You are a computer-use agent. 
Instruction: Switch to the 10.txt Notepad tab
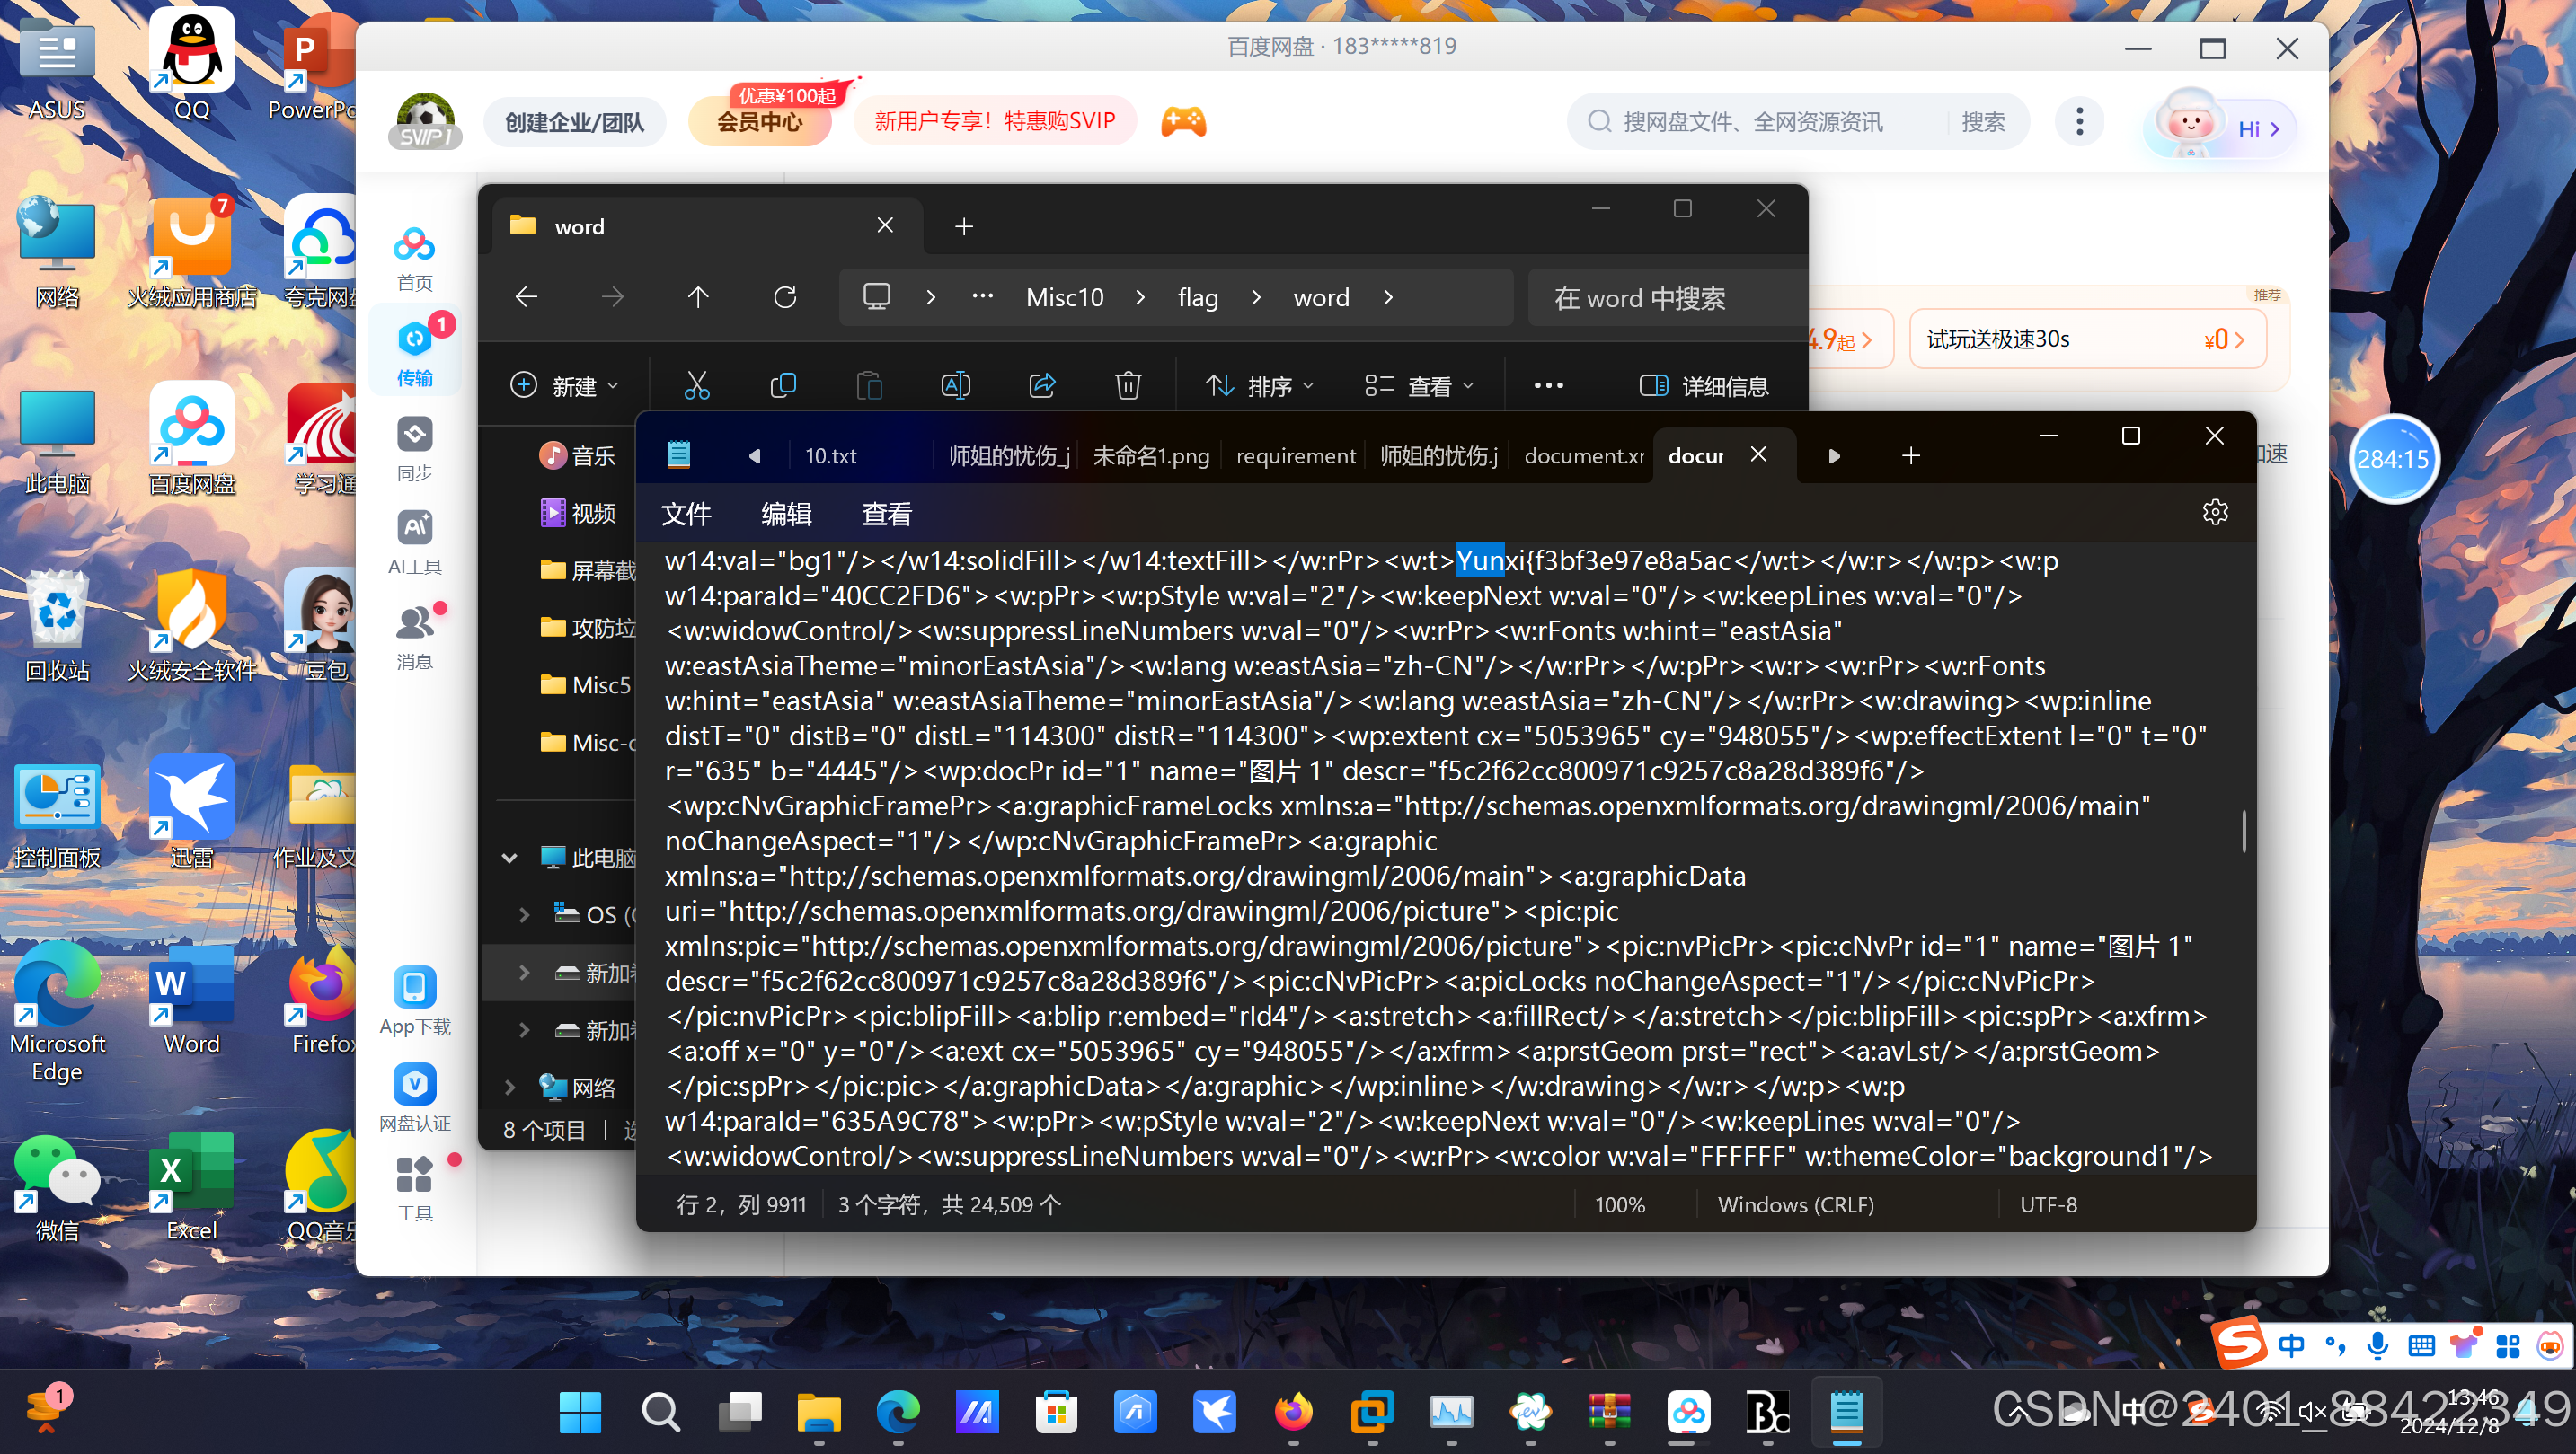click(x=831, y=455)
